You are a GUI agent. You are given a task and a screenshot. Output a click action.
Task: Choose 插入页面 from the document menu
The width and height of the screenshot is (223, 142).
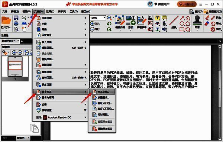click(61, 42)
